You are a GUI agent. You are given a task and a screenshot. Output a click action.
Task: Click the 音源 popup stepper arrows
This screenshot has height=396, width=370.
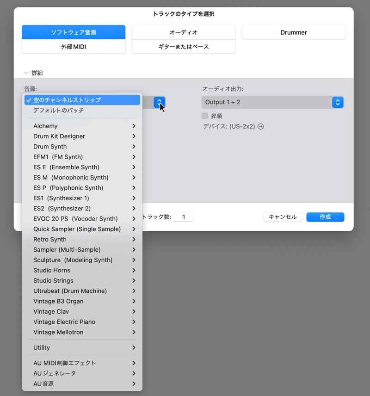tap(159, 102)
